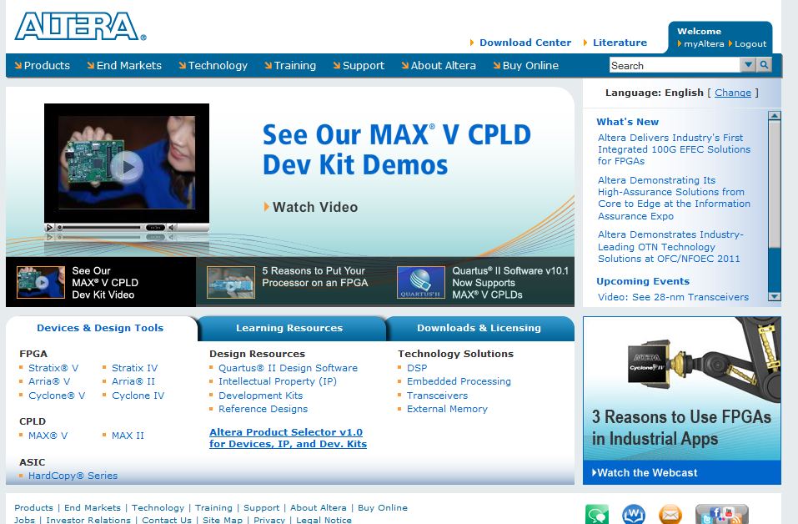Play the MAX V CPLD video in center
This screenshot has width=798, height=524.
pyautogui.click(x=127, y=167)
